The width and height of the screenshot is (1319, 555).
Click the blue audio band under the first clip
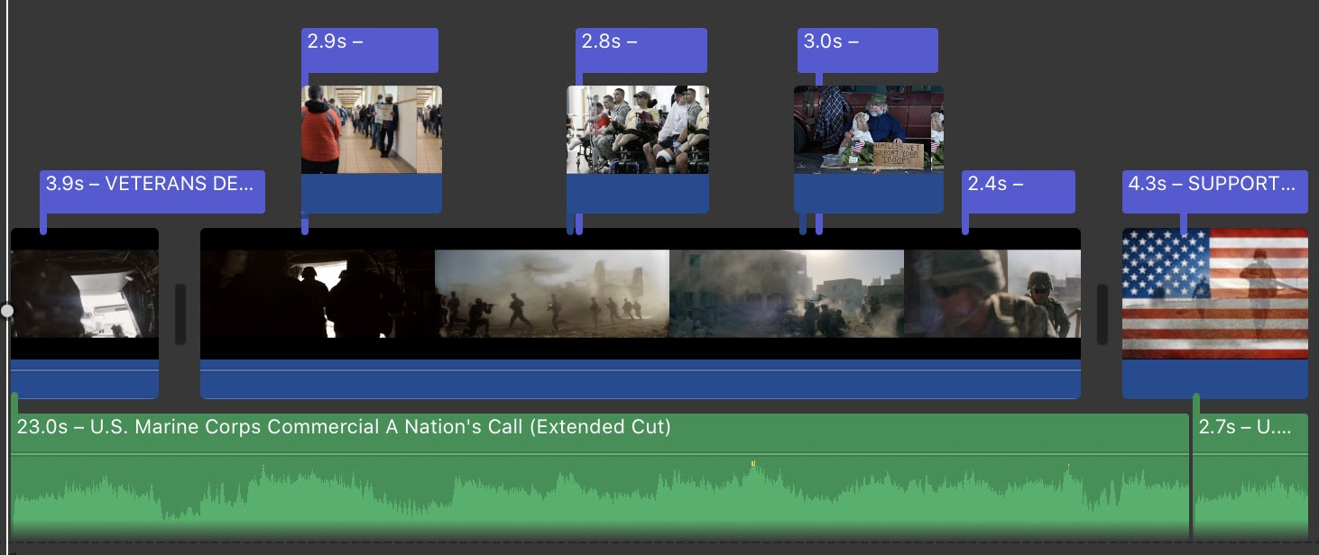pos(85,379)
